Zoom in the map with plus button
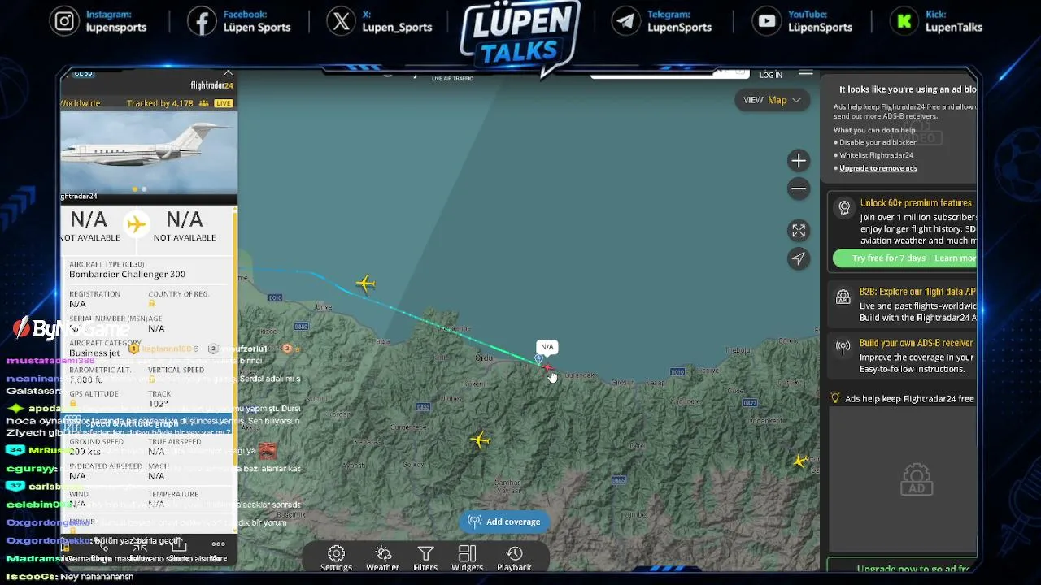Image resolution: width=1041 pixels, height=585 pixels. (799, 161)
